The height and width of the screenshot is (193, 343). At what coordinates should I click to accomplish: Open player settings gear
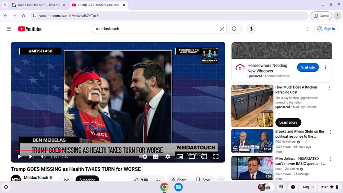point(168,157)
